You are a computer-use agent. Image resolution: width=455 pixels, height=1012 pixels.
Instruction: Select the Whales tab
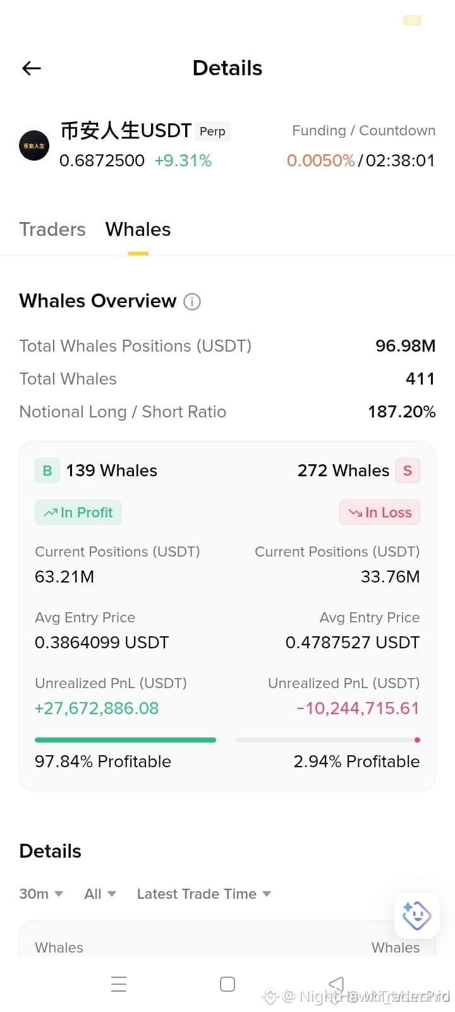(138, 229)
